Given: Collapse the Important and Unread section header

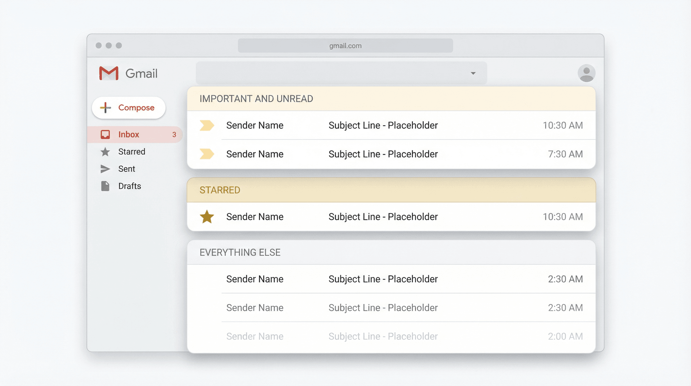Looking at the screenshot, I should click(256, 99).
